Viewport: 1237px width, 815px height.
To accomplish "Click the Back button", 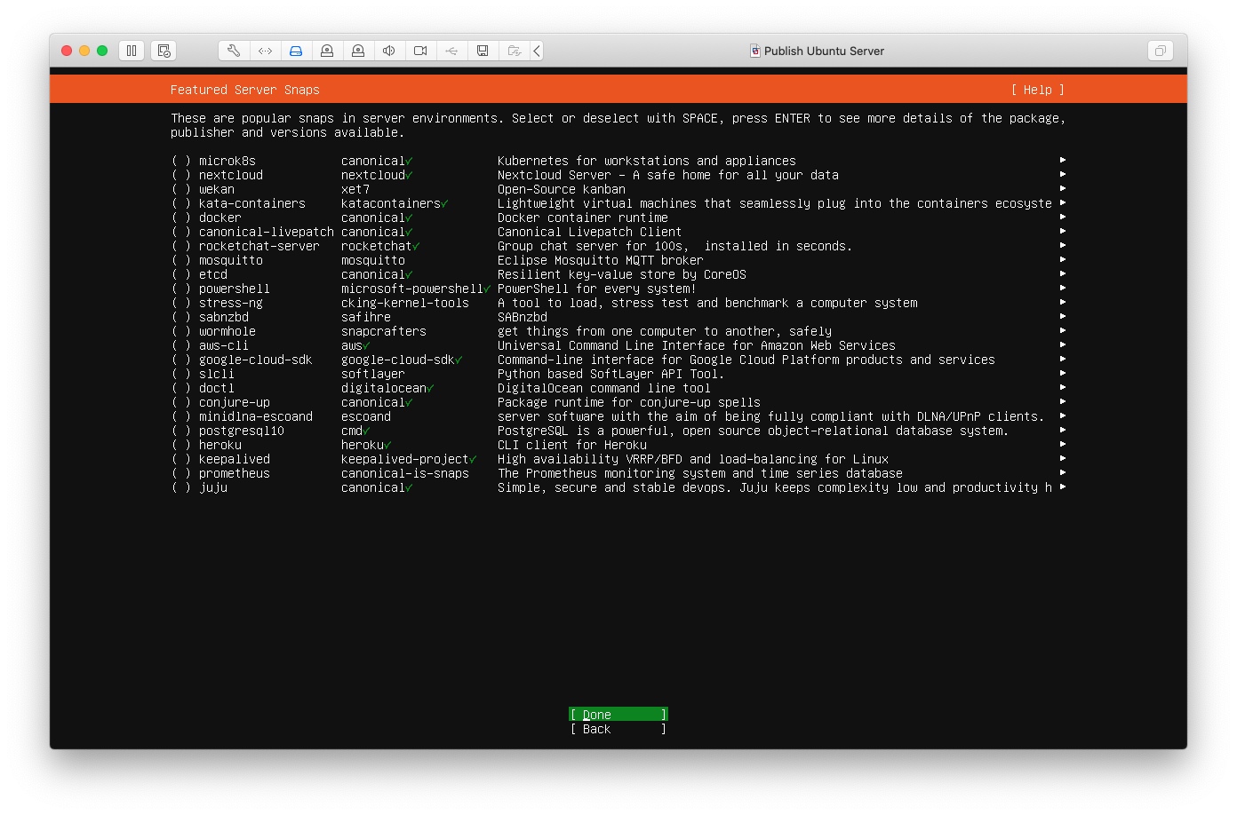I will pos(618,729).
